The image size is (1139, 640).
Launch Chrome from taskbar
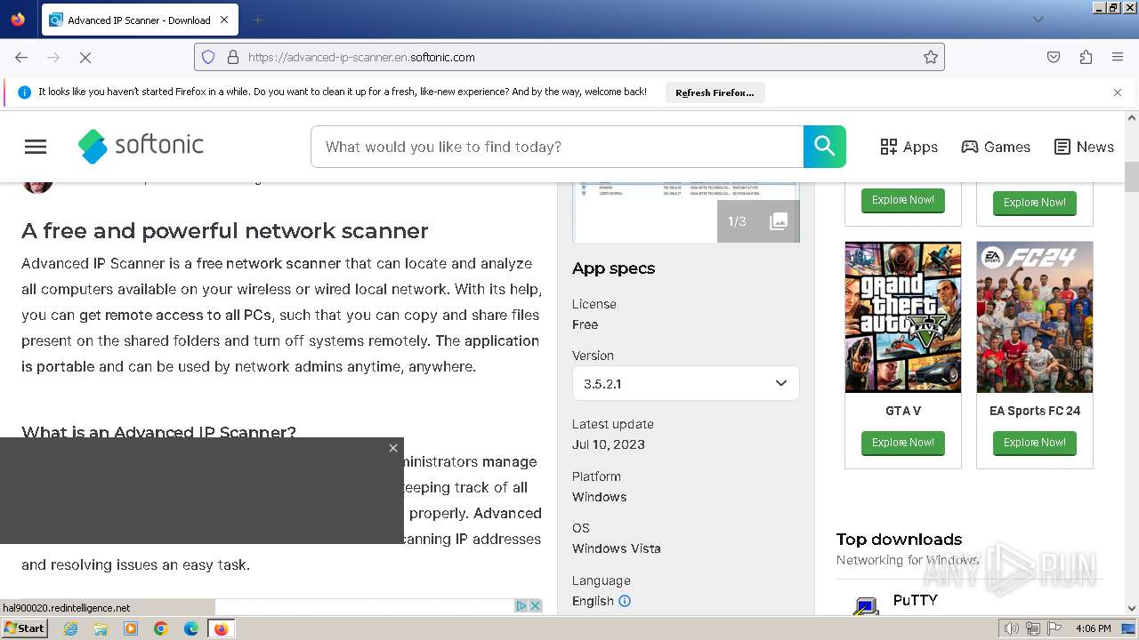161,628
